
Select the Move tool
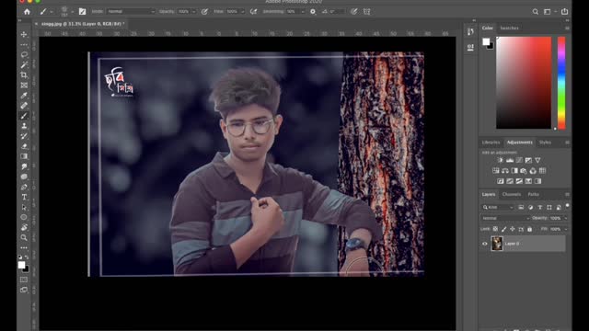click(x=24, y=35)
